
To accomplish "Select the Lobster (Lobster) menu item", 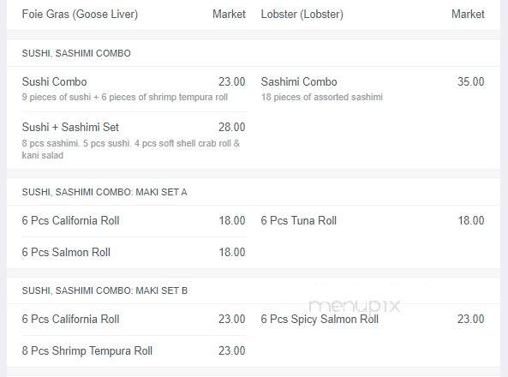I will tap(302, 15).
